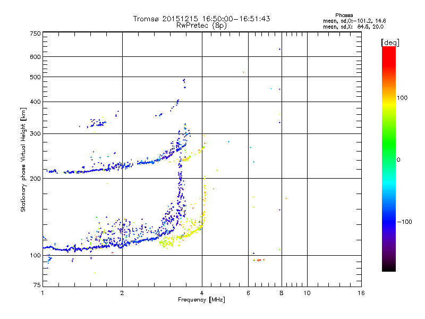
Task: Click the x-axis label '8'
Action: (x=282, y=293)
